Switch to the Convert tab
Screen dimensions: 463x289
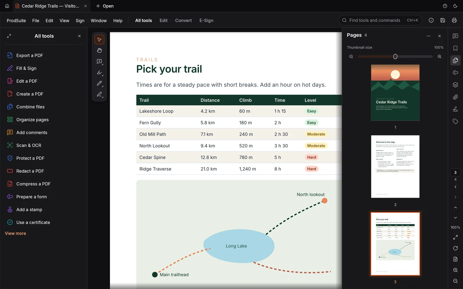click(x=183, y=21)
